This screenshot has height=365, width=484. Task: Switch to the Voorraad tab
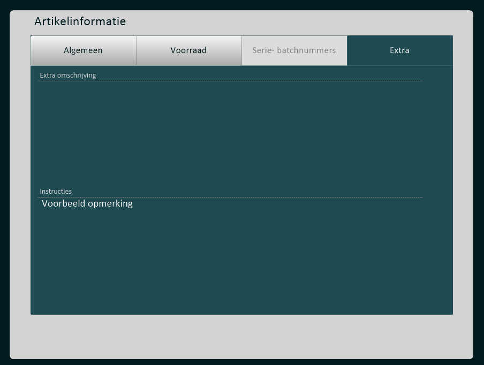point(188,50)
